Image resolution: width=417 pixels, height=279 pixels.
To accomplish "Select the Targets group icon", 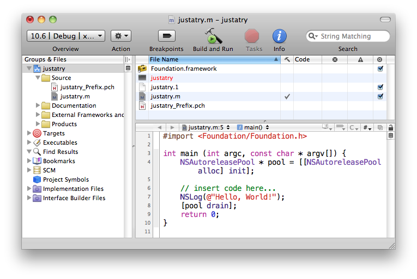I will [x=37, y=133].
